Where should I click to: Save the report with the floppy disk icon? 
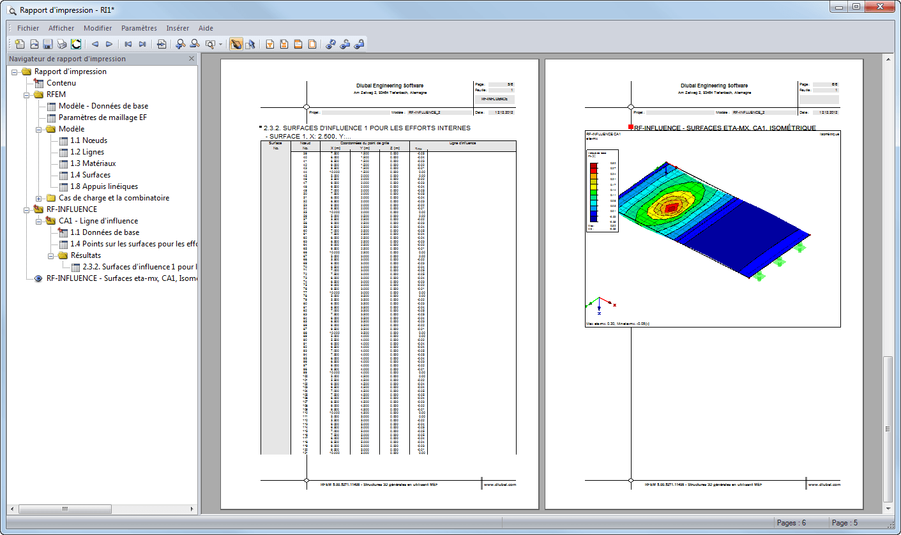point(48,44)
